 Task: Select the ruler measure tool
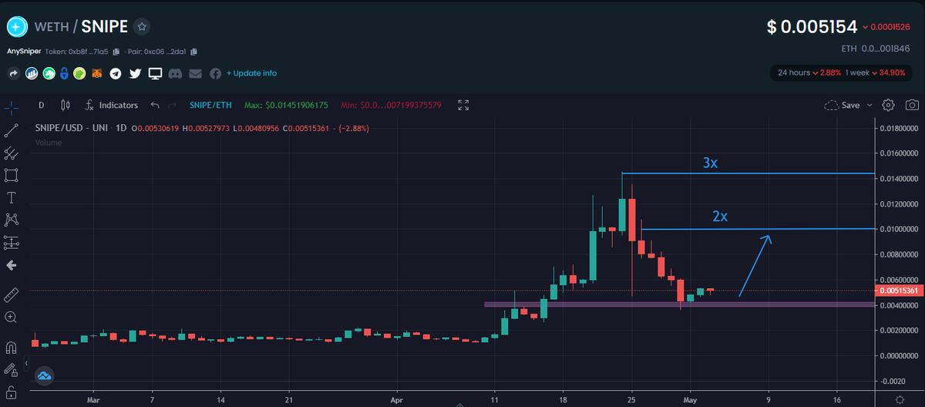pos(12,294)
